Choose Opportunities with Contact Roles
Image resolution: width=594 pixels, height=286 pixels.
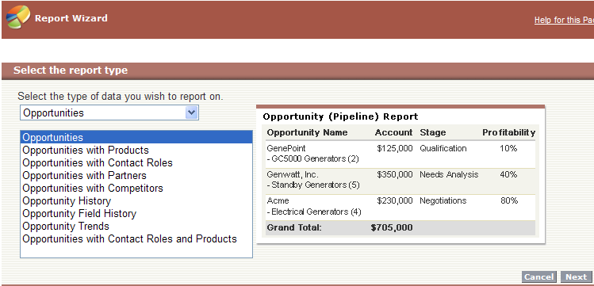tap(98, 162)
